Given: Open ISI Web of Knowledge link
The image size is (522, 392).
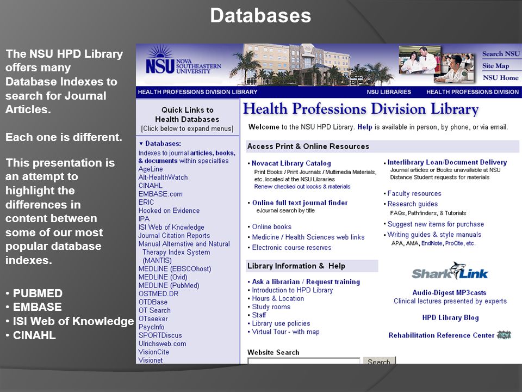Looking at the screenshot, I should 171,228.
